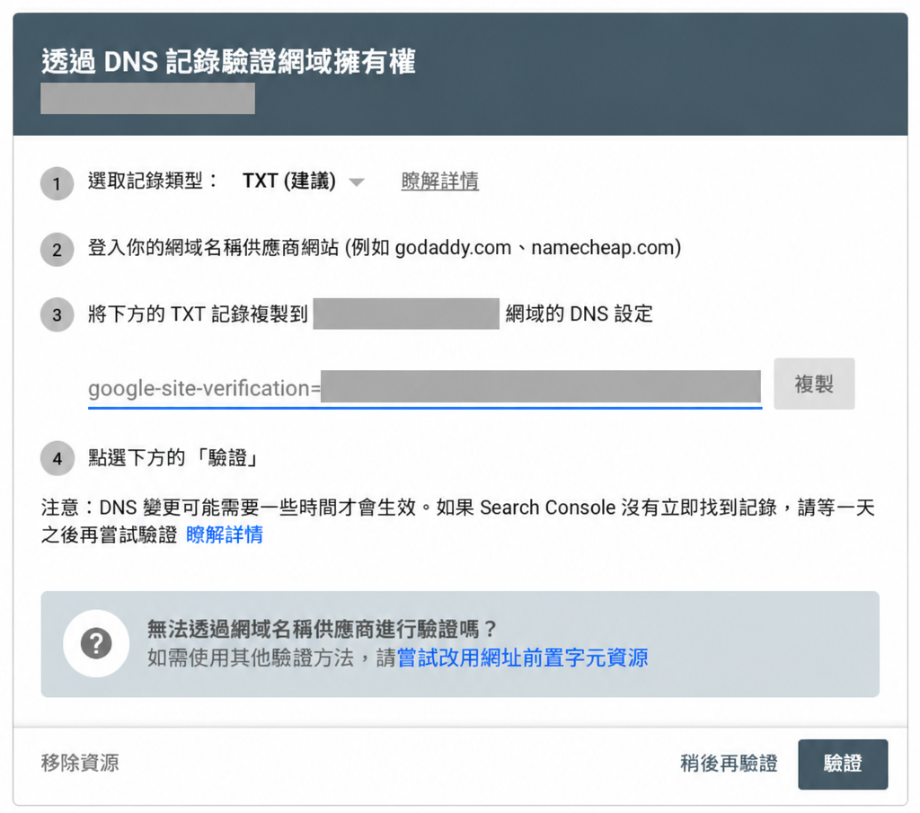Click 移除資源
Image resolution: width=920 pixels, height=813 pixels.
pos(80,763)
